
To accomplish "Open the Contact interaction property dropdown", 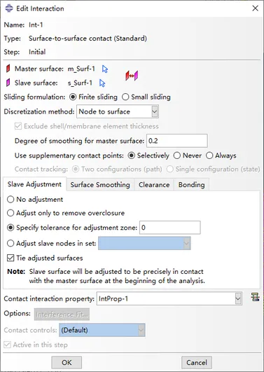I will coord(169,298).
